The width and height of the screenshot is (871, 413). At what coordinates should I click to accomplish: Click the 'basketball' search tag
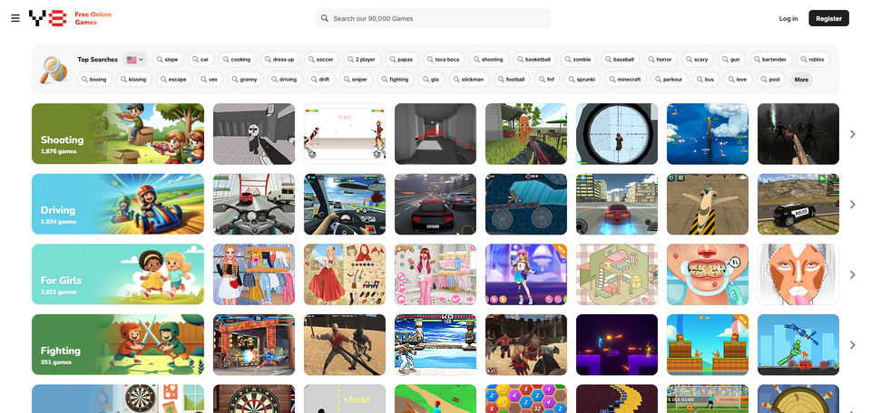534,59
